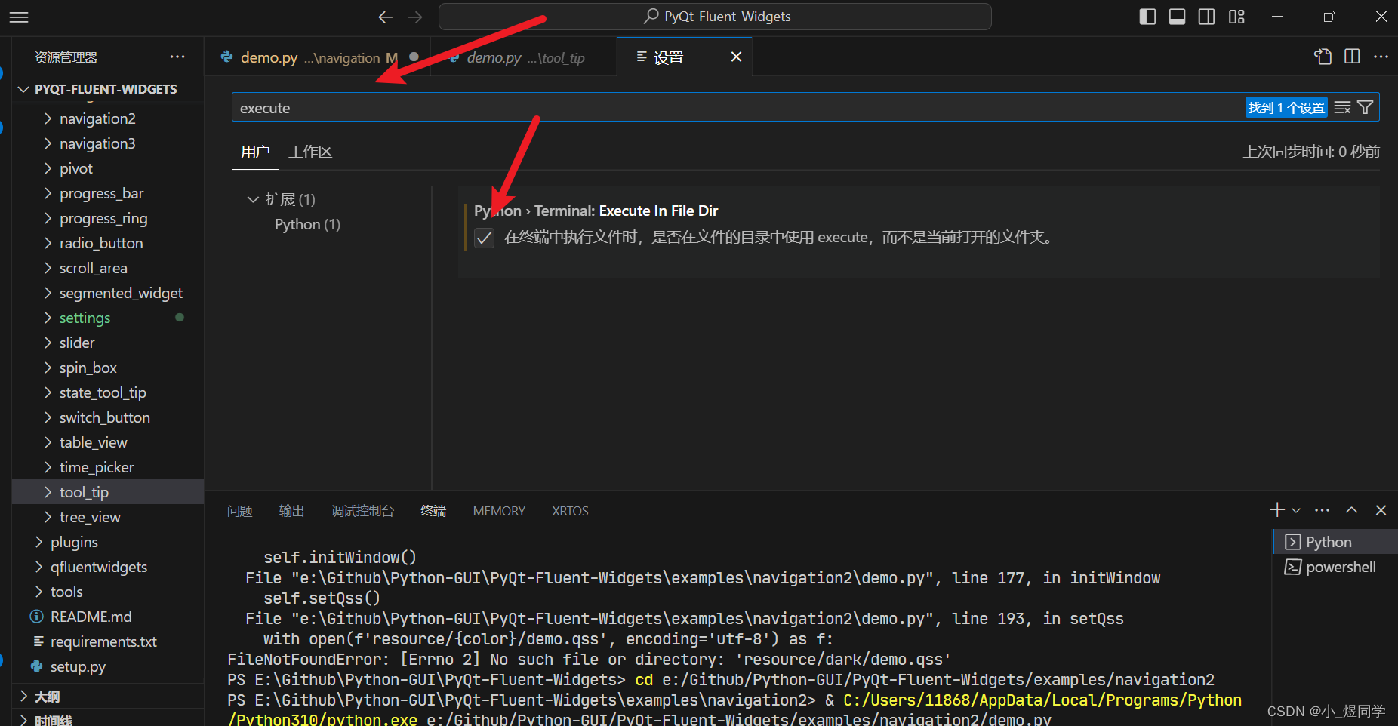
Task: Switch to the 问题 panel tab
Action: click(x=240, y=511)
